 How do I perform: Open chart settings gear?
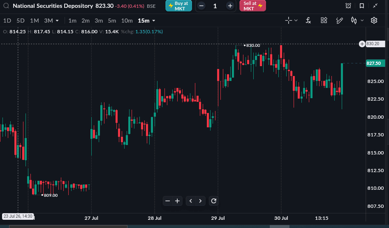(374, 21)
